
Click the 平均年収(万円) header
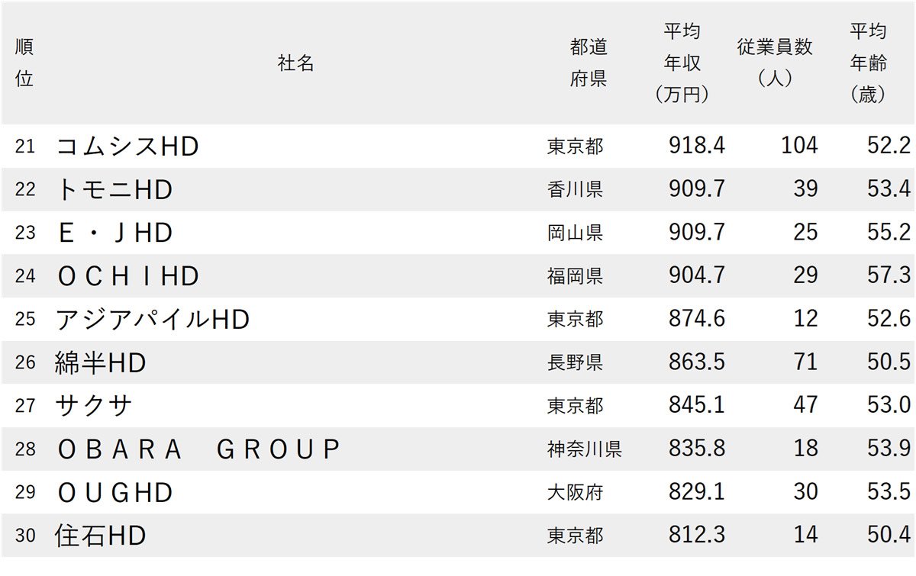[682, 63]
